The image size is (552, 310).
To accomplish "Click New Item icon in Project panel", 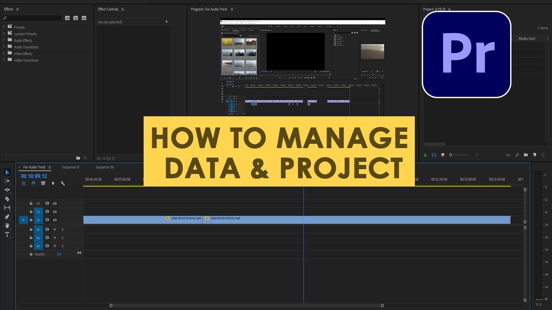I will (534, 155).
